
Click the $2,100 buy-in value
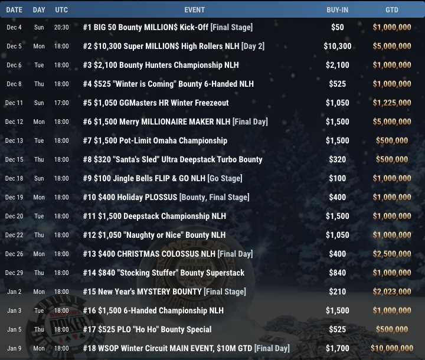(338, 65)
